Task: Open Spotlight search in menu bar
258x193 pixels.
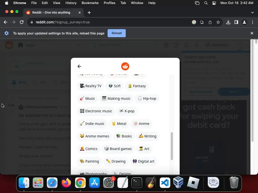Action: tap(206, 3)
